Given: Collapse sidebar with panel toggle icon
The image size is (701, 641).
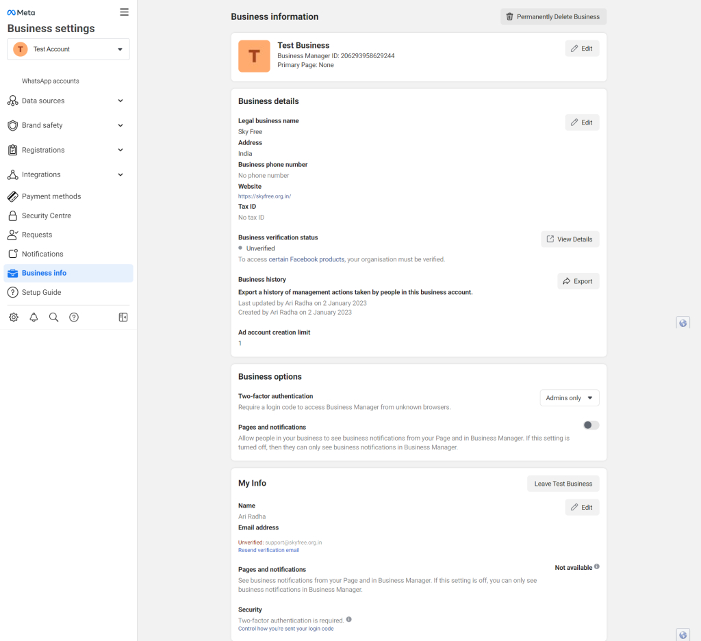Looking at the screenshot, I should (x=123, y=317).
